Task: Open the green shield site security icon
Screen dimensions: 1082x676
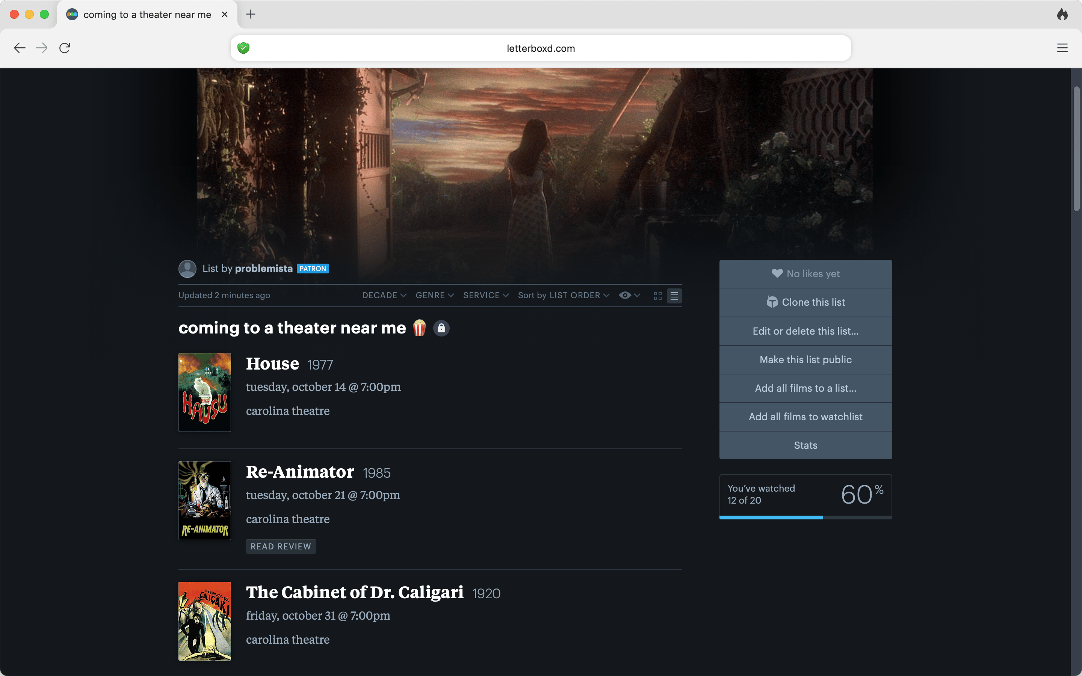Action: click(x=243, y=48)
